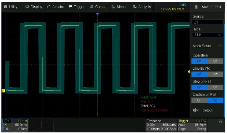The width and height of the screenshot is (227, 133).
Task: Click the yellow trigger level arrow
Action: [x=189, y=72]
